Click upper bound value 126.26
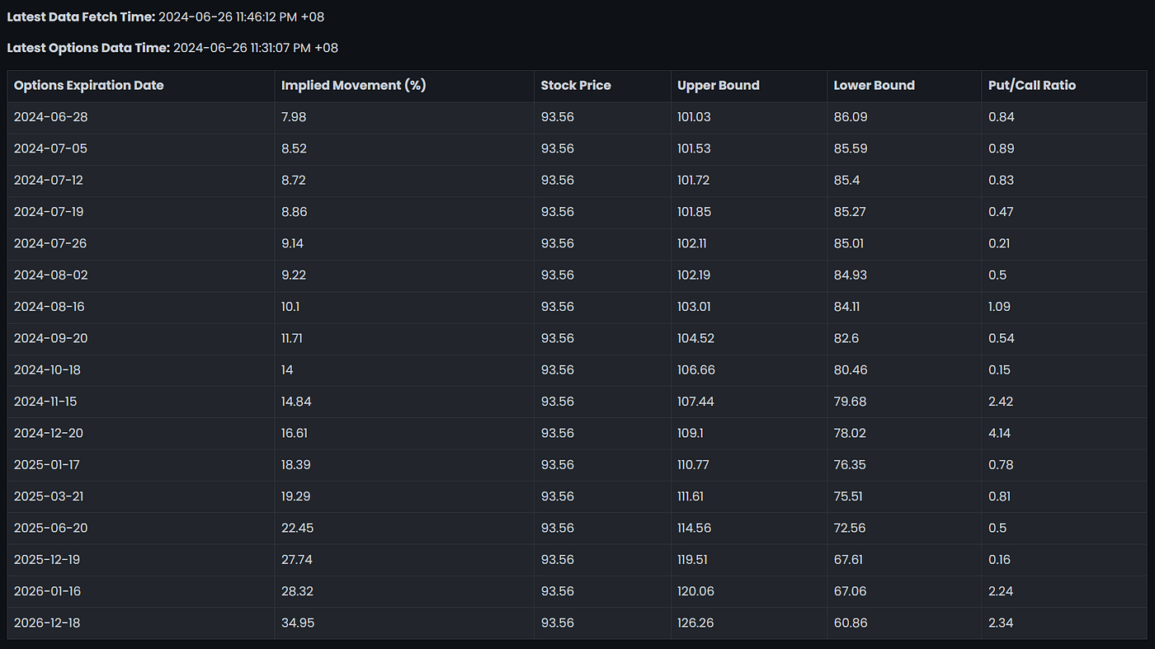Screen dimensions: 1155x649 click(695, 623)
